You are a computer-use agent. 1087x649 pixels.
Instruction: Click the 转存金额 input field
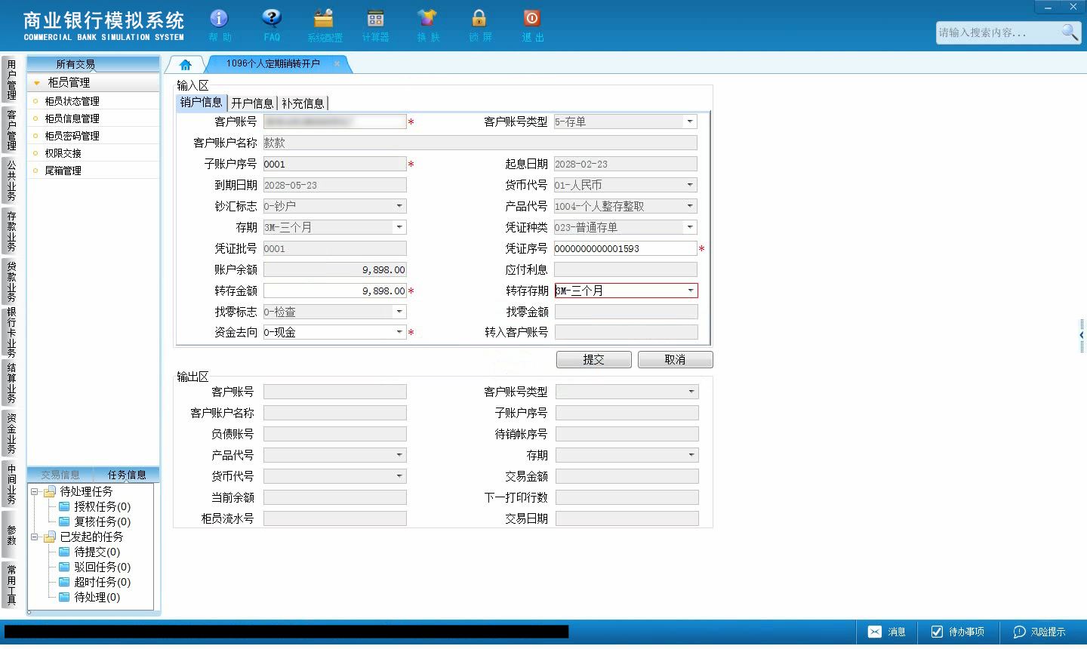click(x=334, y=291)
